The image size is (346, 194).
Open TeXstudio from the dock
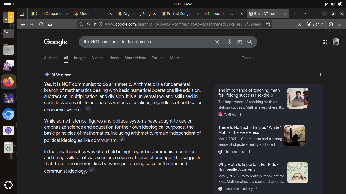click(8, 98)
